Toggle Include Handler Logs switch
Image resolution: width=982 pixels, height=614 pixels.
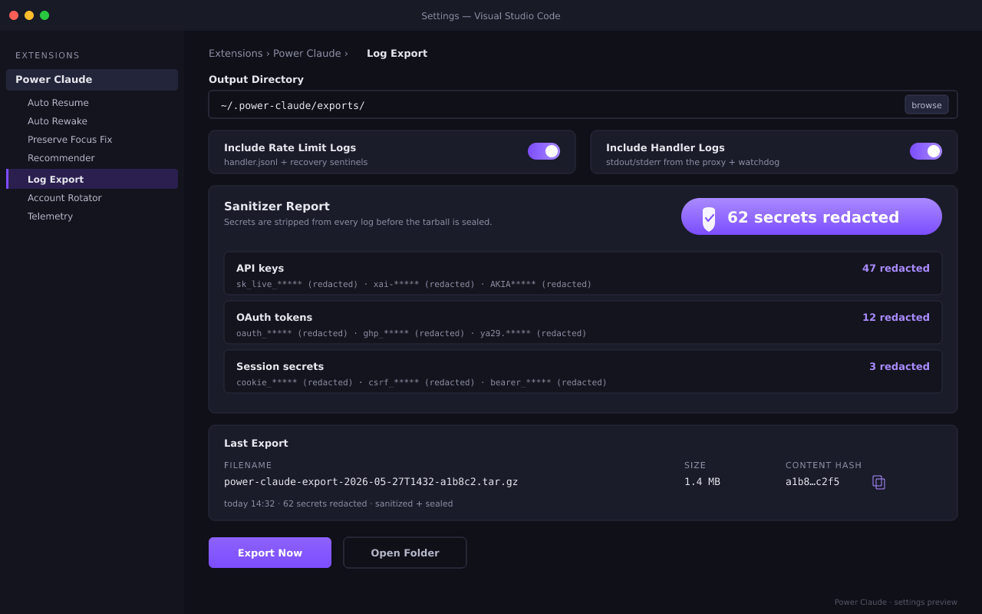click(926, 151)
